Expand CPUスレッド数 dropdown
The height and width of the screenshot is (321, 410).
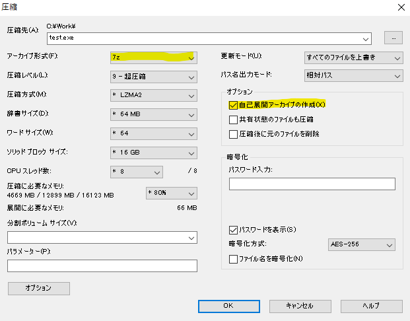[x=137, y=172]
